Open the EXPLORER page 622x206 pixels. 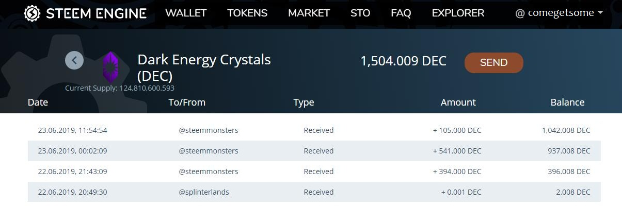click(458, 13)
